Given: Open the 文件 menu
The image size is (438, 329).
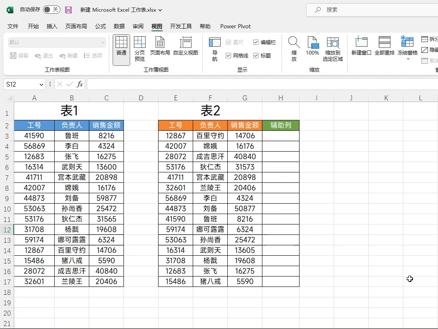Looking at the screenshot, I should click(x=13, y=26).
